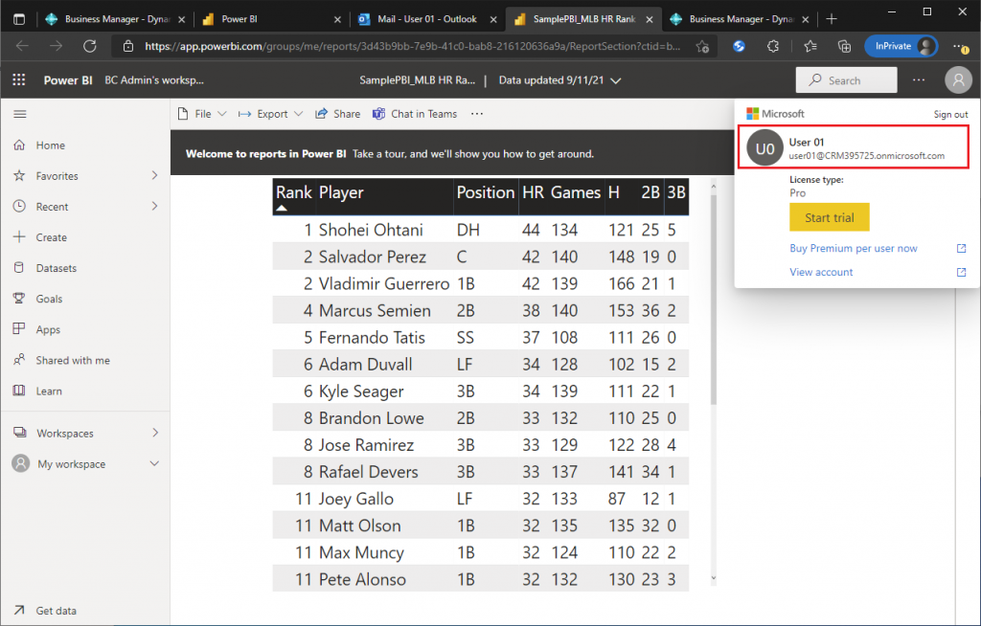Expand the Favorites flyout chevron
Viewport: 981px width, 626px height.
click(x=154, y=176)
